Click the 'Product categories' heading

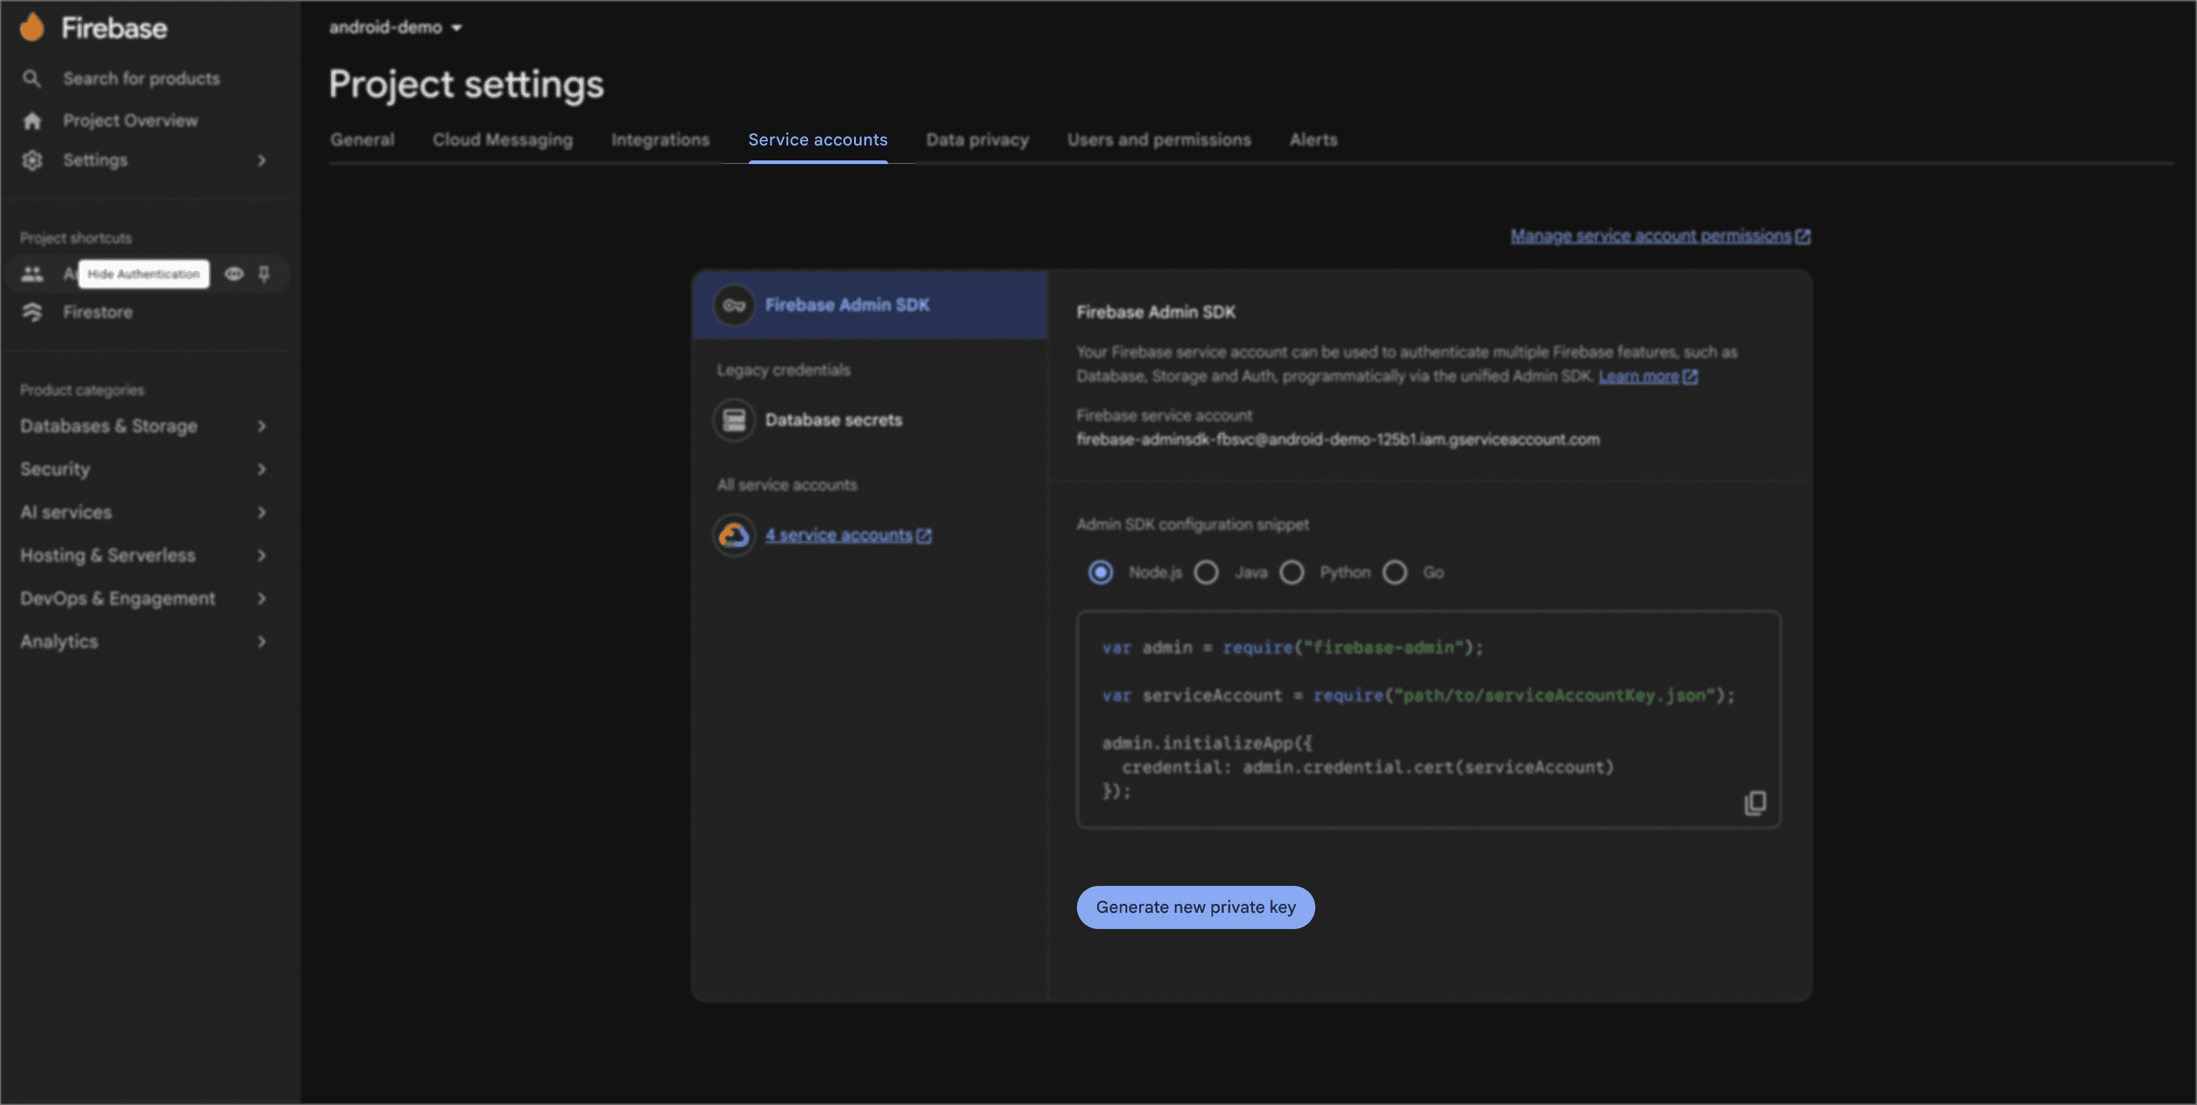pos(82,390)
